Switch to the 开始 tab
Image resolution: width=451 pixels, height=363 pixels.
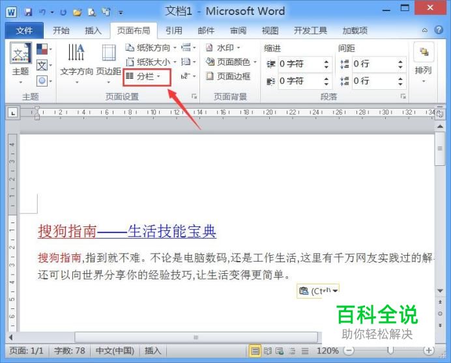(x=61, y=31)
